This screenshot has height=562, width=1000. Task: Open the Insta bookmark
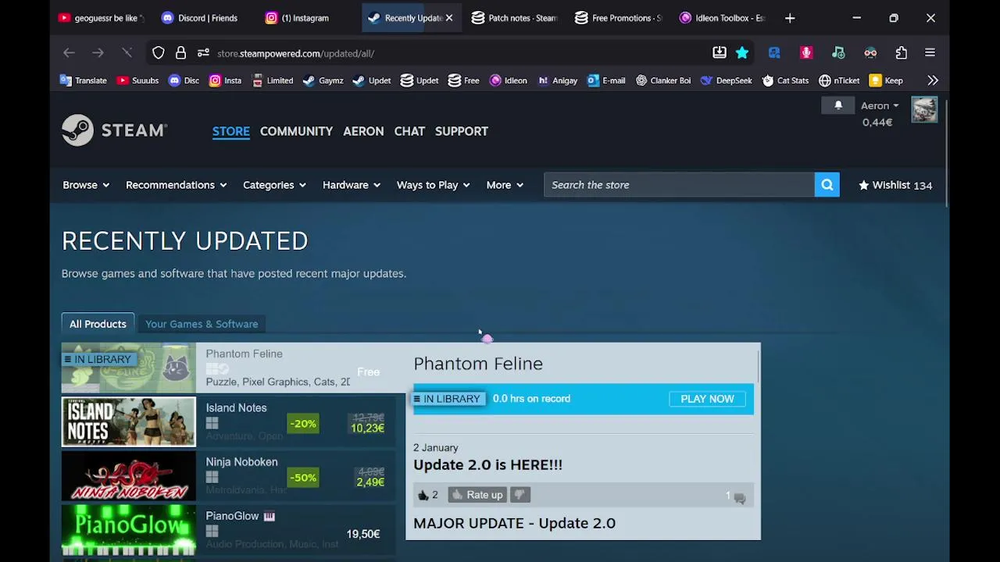tap(225, 80)
